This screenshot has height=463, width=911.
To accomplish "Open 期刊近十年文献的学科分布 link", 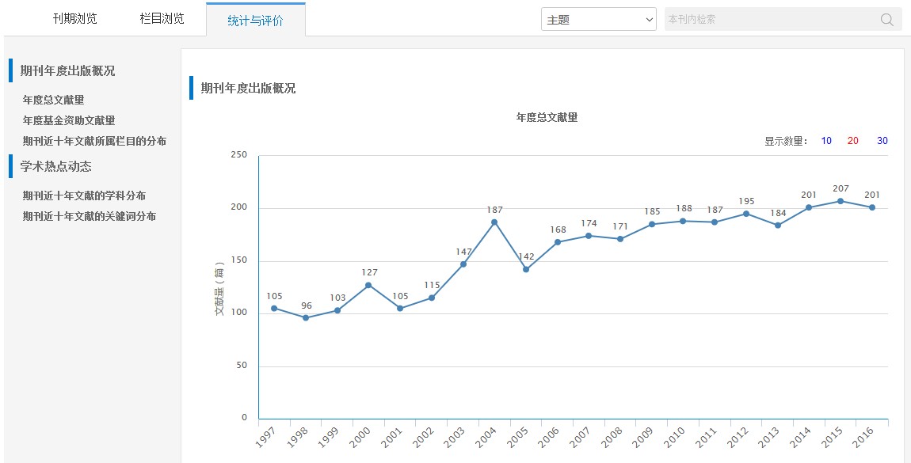I will (x=84, y=195).
